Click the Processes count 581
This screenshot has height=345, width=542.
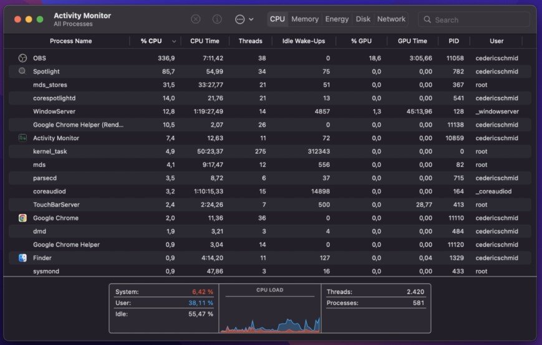[419, 303]
